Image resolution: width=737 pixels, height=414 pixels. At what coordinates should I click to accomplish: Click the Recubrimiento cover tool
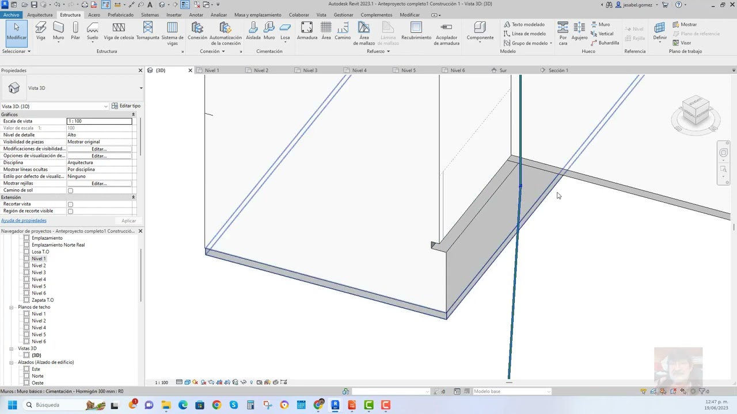click(x=416, y=31)
